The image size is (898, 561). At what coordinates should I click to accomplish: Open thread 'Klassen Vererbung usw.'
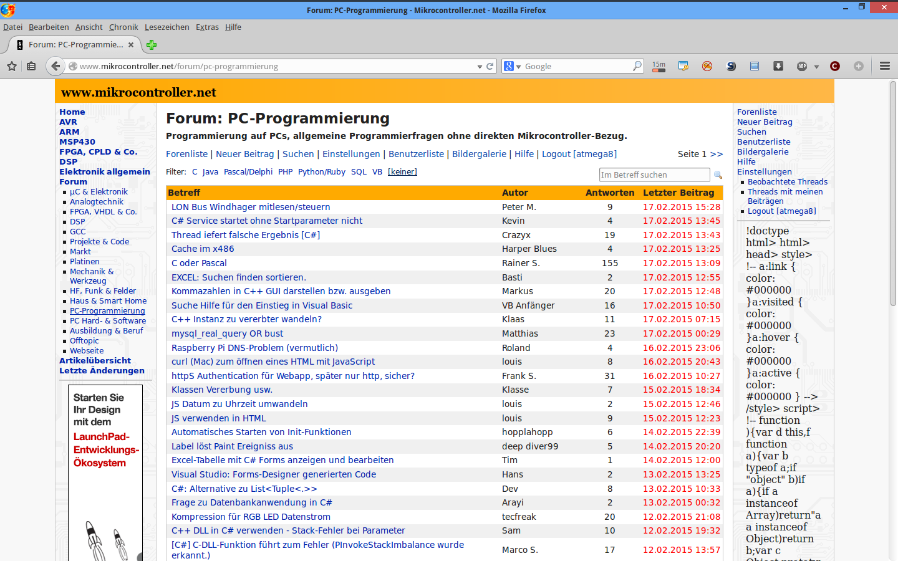coord(222,390)
